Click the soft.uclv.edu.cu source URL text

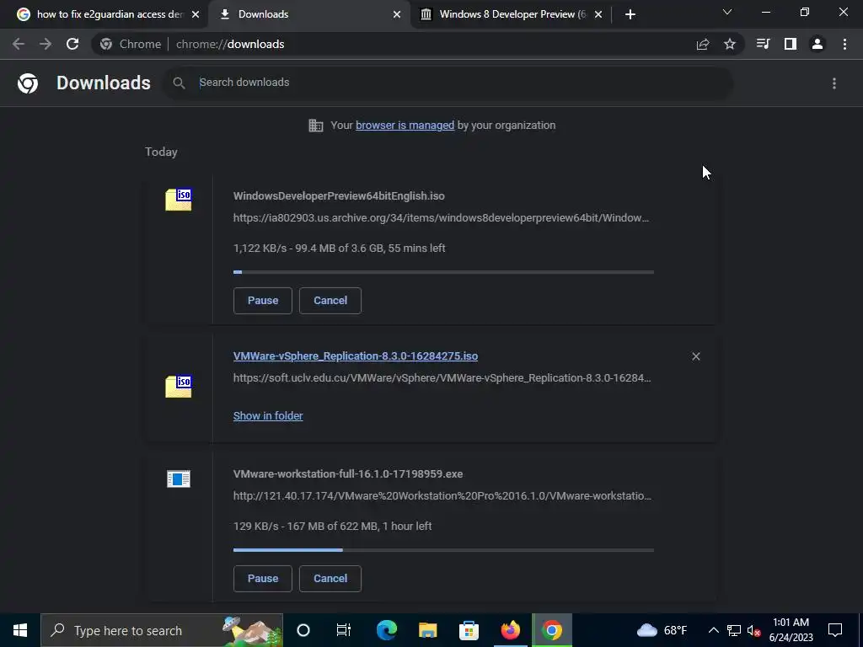click(442, 378)
